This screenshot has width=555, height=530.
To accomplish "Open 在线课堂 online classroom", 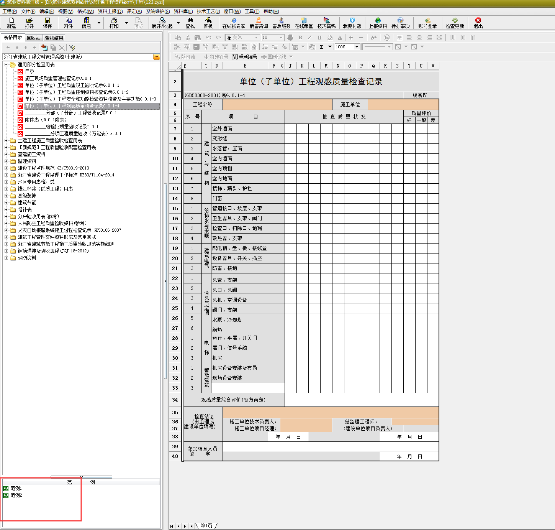I will coord(304,23).
